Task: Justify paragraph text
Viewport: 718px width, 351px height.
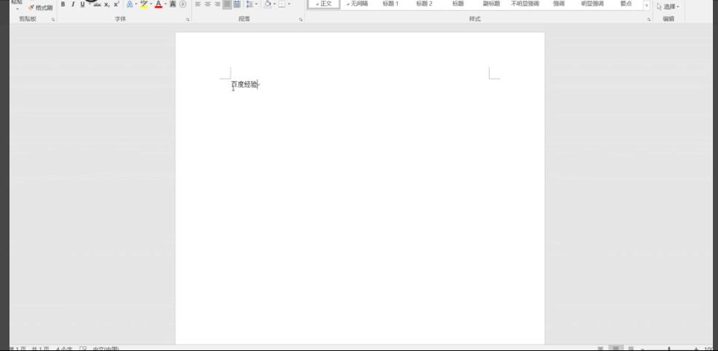Action: point(227,4)
